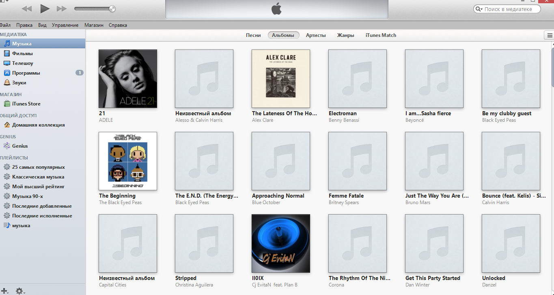The width and height of the screenshot is (554, 295).
Task: Skip forward with the Next track button
Action: 62,9
